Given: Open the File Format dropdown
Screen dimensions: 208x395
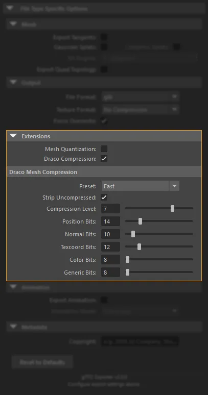Looking at the screenshot, I should 140,97.
